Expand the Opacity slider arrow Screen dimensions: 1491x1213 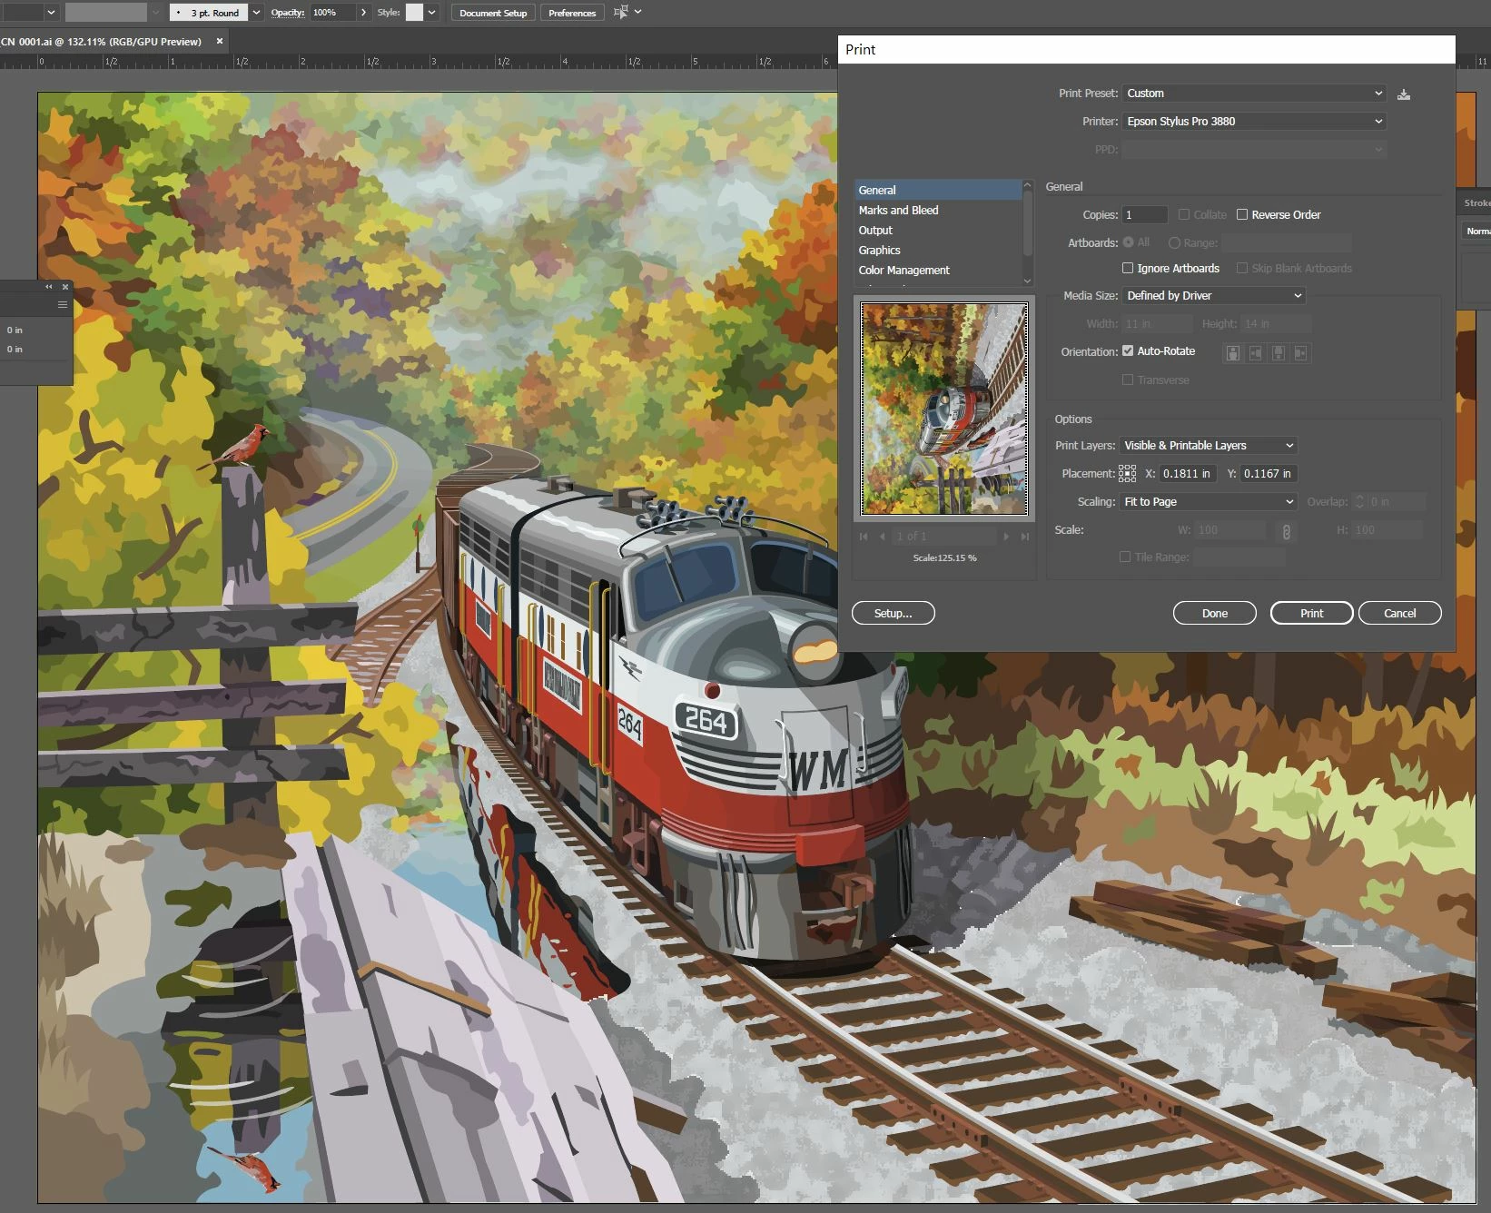coord(363,12)
